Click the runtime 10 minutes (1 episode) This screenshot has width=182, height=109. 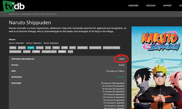coord(114,106)
